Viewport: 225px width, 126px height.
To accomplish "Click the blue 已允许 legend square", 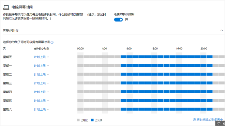I will click(92, 120).
